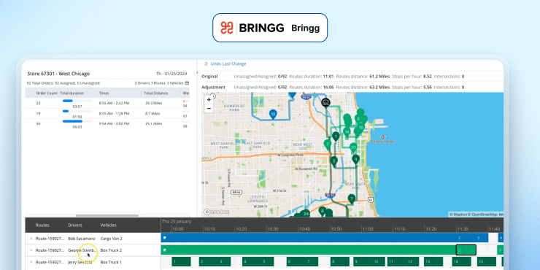
Task: Remove George Steinbrenner route with X
Action: 31,250
